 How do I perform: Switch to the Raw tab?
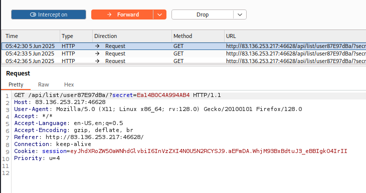(44, 84)
